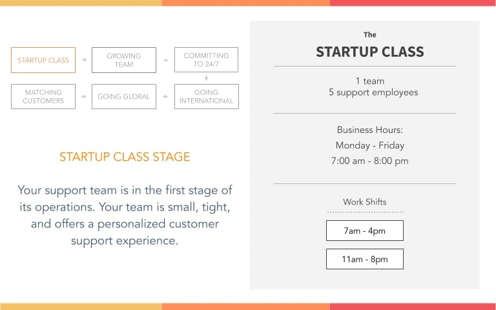Click the GOING GLOBAL stage box
The width and height of the screenshot is (496, 310).
click(x=124, y=96)
